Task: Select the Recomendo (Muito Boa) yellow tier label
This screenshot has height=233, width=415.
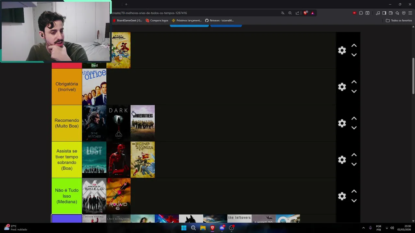Action: point(67,123)
